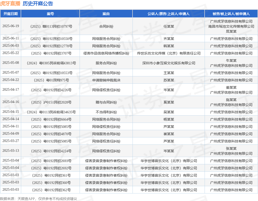The width and height of the screenshot is (258, 201).
Task: Select the 数据来源 天眼查APP footer note
Action: 39,199
